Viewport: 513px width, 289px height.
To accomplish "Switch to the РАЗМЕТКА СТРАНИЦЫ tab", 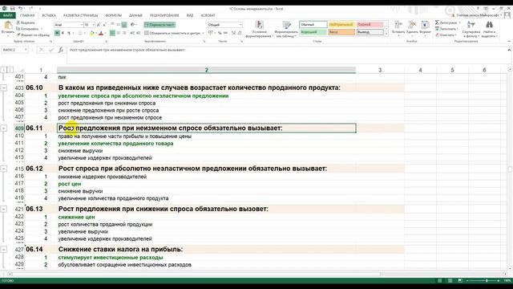I will [x=80, y=15].
